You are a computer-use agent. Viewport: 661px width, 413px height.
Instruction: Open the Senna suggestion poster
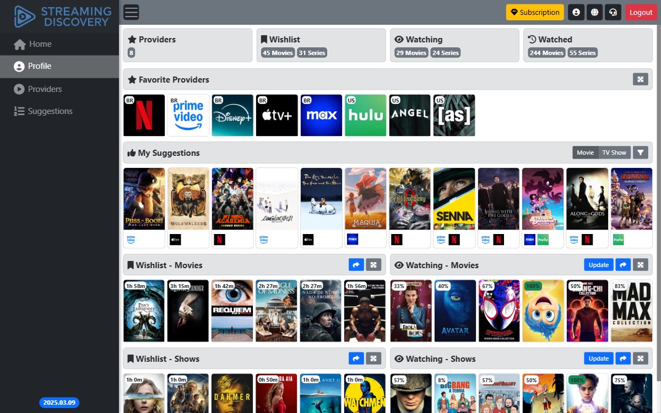pos(454,199)
